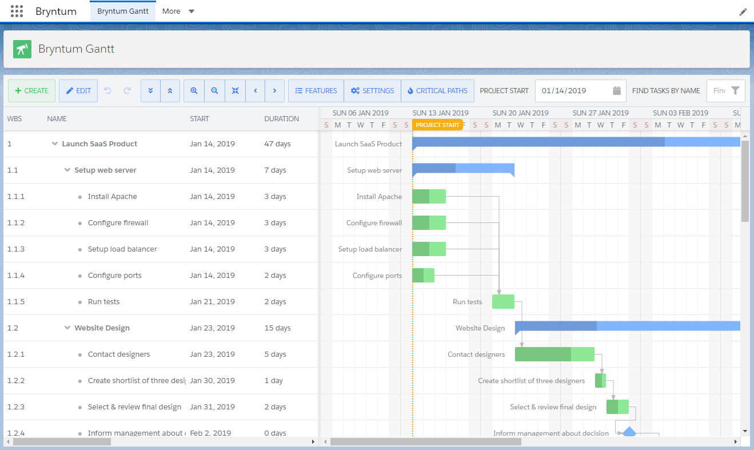Viewport: 754px width, 450px height.
Task: Expand all tasks with double-down arrows
Action: (150, 90)
